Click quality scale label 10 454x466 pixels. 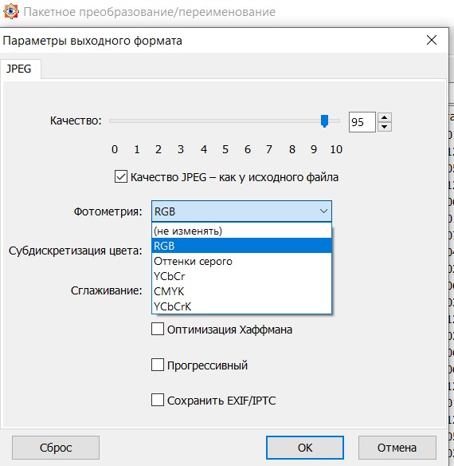point(336,149)
